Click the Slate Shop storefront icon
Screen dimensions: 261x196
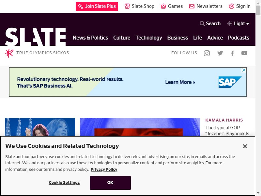click(x=127, y=6)
